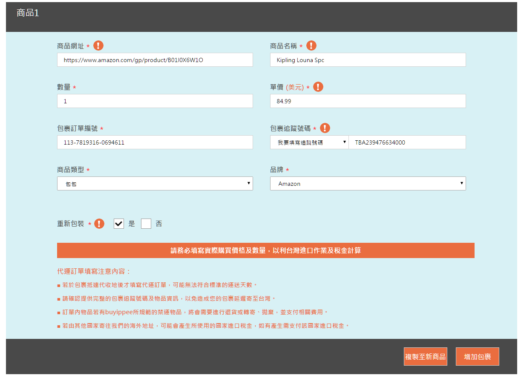
Task: Click the 單價 field showing 84.99
Action: click(368, 101)
